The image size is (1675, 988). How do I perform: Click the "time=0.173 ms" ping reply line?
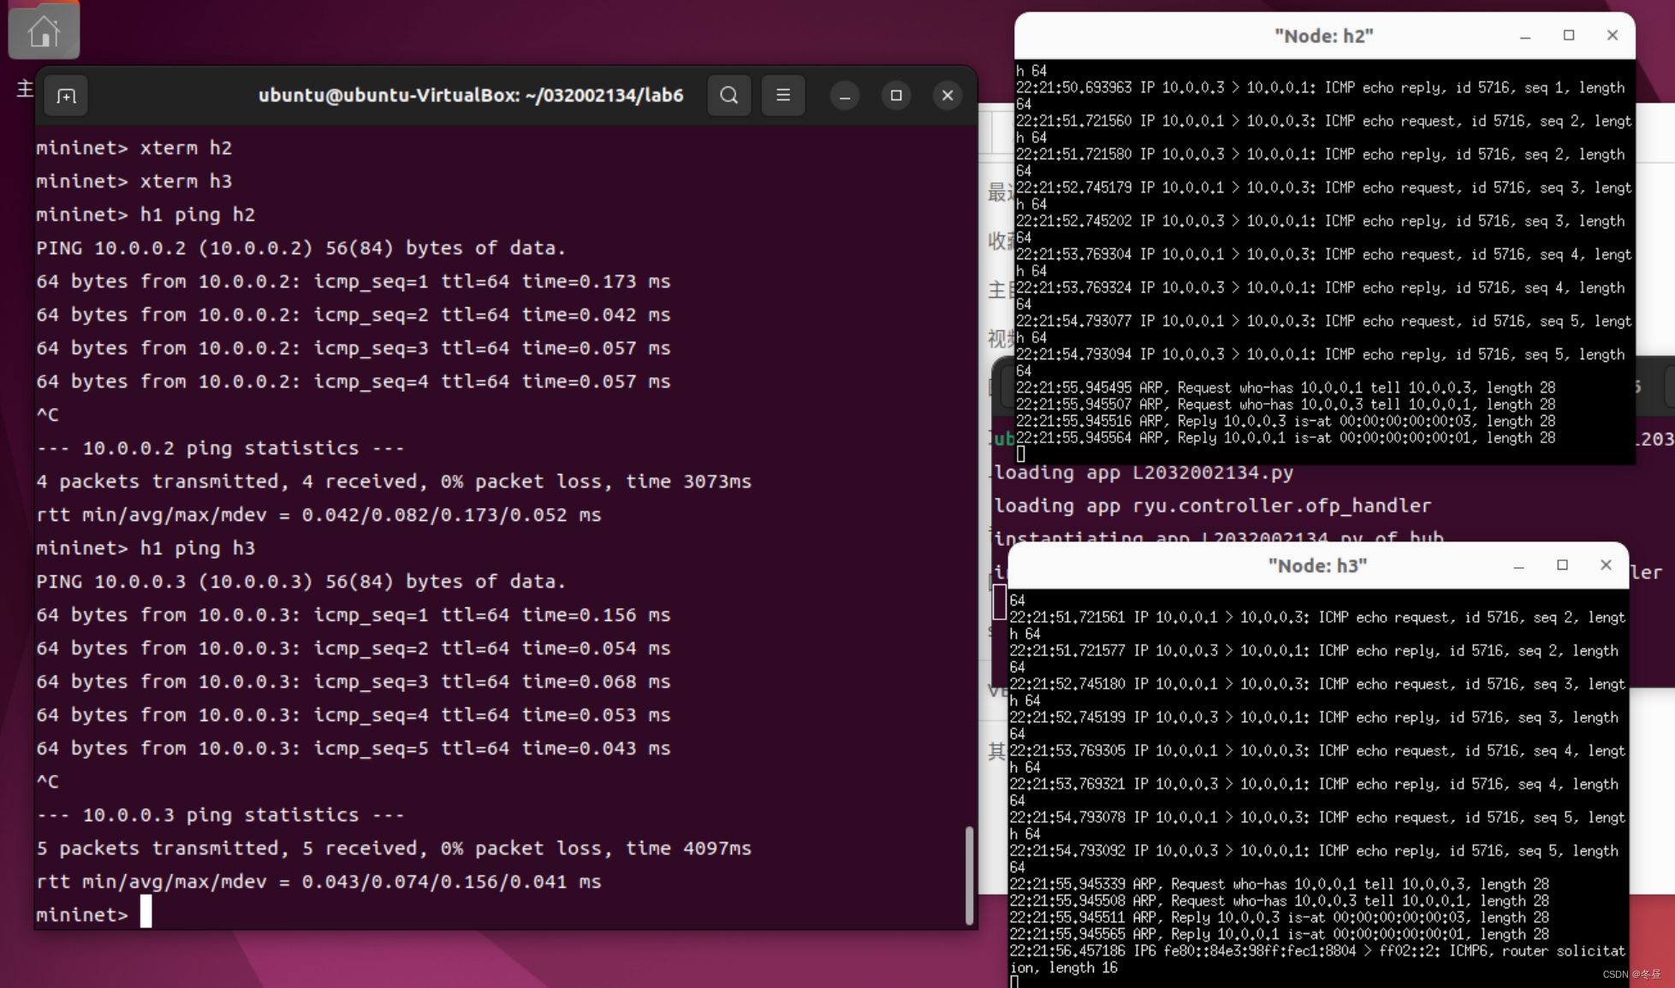click(x=353, y=281)
